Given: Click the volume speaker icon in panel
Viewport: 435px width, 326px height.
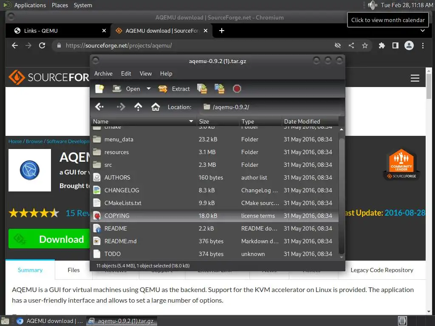Looking at the screenshot, I should pyautogui.click(x=372, y=5).
